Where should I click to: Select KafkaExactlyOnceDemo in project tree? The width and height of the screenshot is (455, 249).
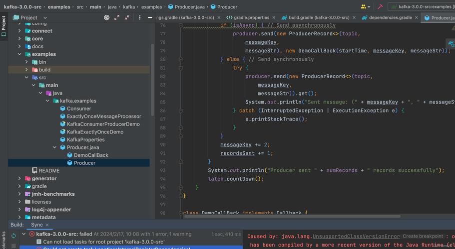(x=95, y=132)
